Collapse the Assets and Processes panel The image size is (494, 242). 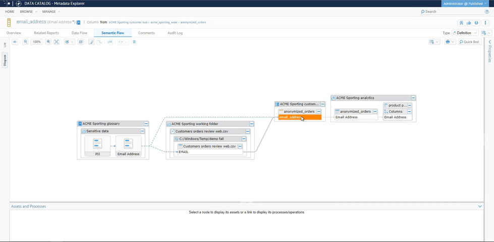[x=480, y=206]
